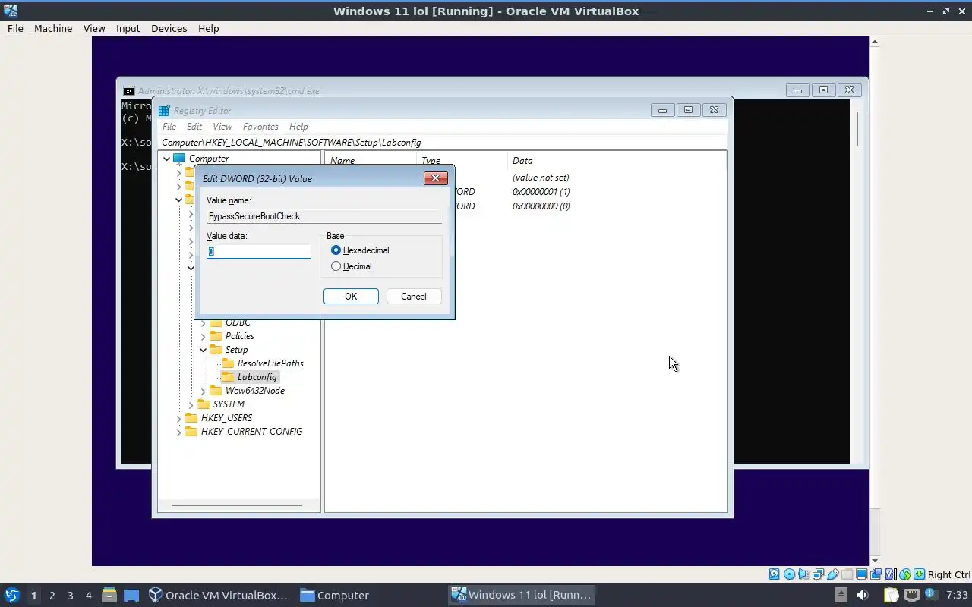Image resolution: width=972 pixels, height=607 pixels.
Task: Click the Value data input field
Action: [259, 251]
